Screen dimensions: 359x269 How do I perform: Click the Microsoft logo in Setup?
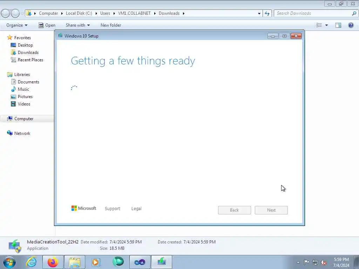tap(83, 208)
